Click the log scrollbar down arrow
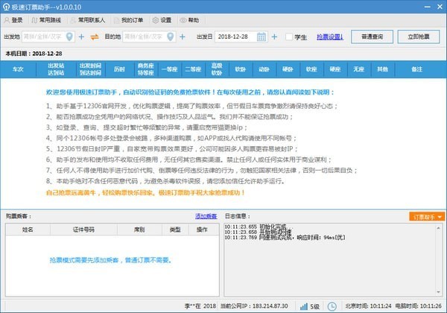The width and height of the screenshot is (447, 313). [x=439, y=292]
